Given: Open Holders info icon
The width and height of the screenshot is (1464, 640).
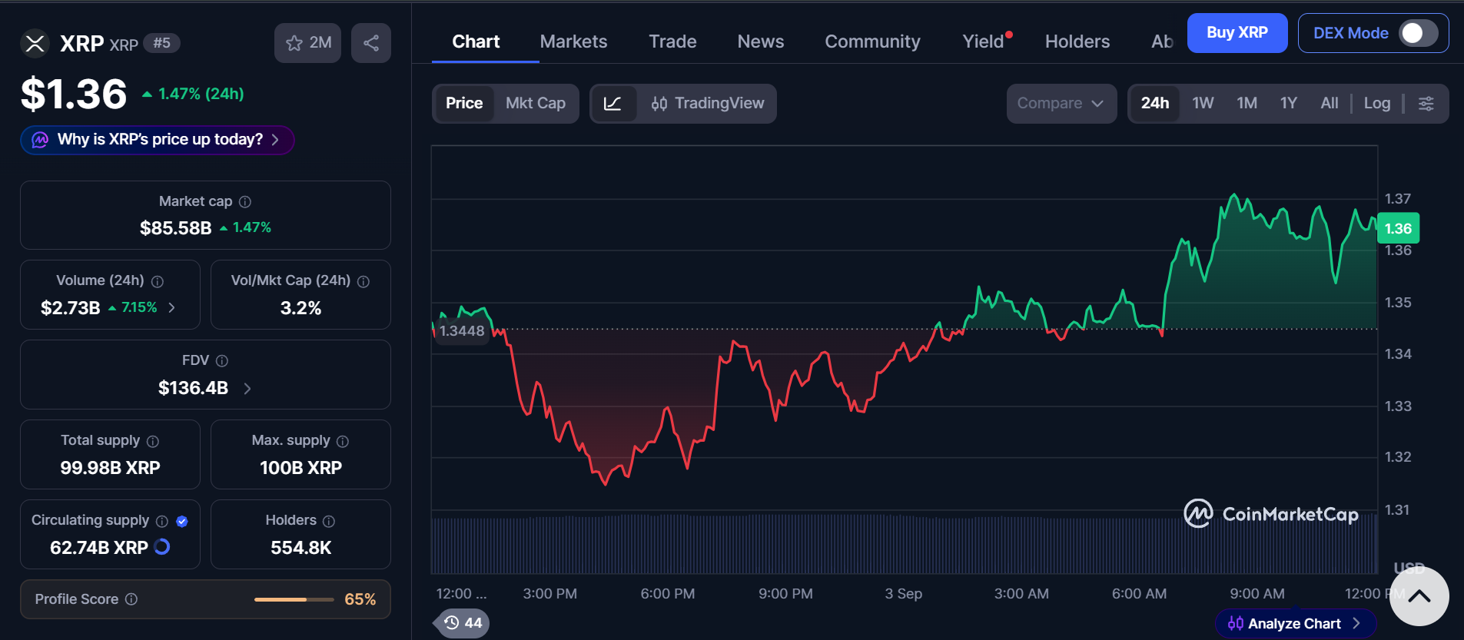Looking at the screenshot, I should (x=329, y=522).
